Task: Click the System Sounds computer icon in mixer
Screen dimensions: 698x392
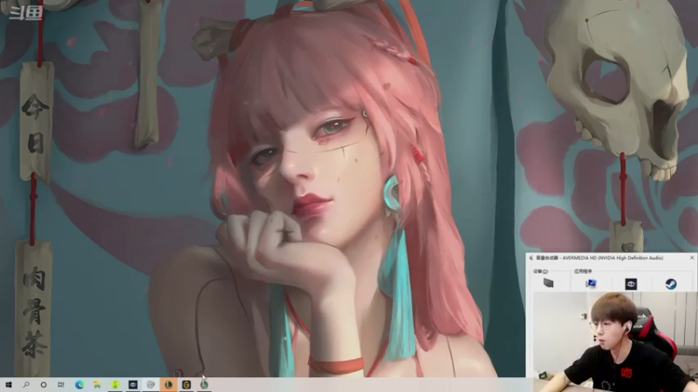Action: click(591, 284)
